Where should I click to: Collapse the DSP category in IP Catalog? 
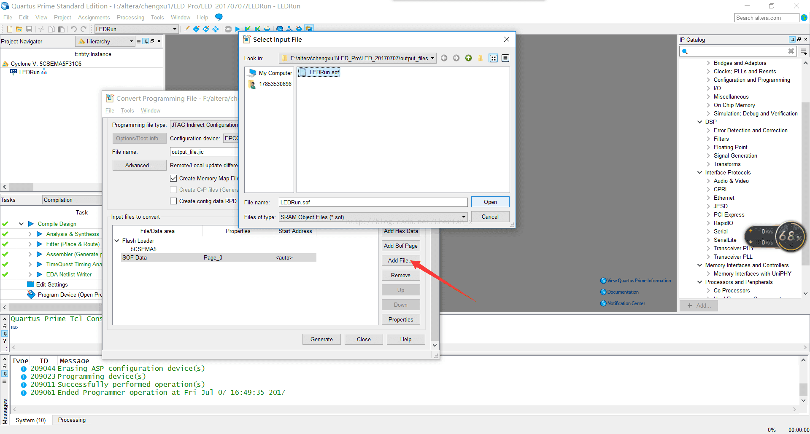coord(700,122)
